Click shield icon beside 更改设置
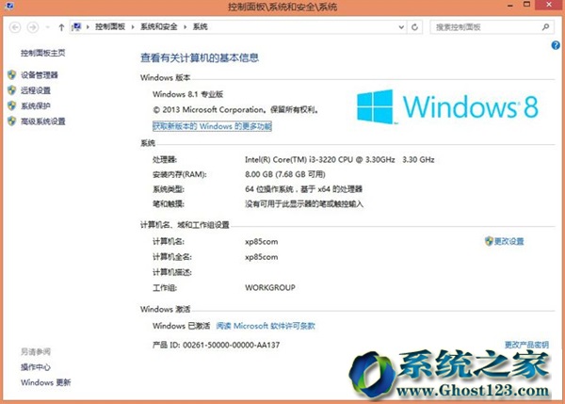565x404 pixels. [489, 241]
